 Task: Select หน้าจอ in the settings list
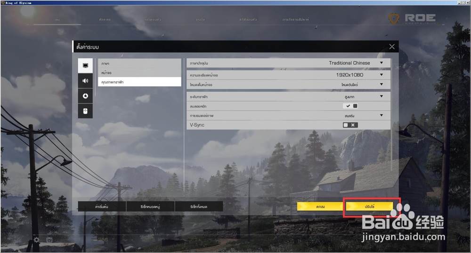[x=139, y=72]
